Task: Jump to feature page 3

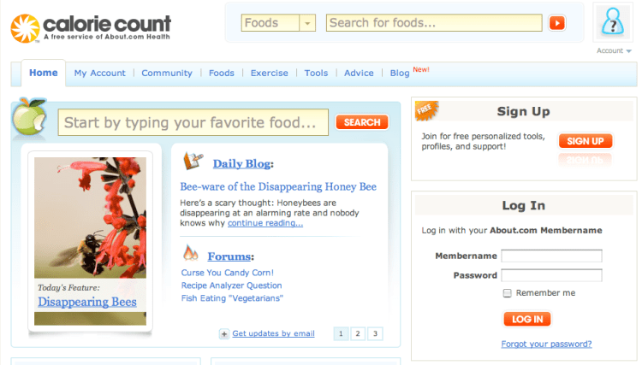Action: click(x=375, y=334)
